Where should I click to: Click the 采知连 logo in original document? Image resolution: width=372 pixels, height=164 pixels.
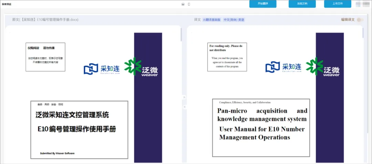102,69
